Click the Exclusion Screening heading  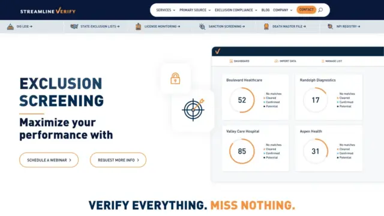pyautogui.click(x=61, y=92)
